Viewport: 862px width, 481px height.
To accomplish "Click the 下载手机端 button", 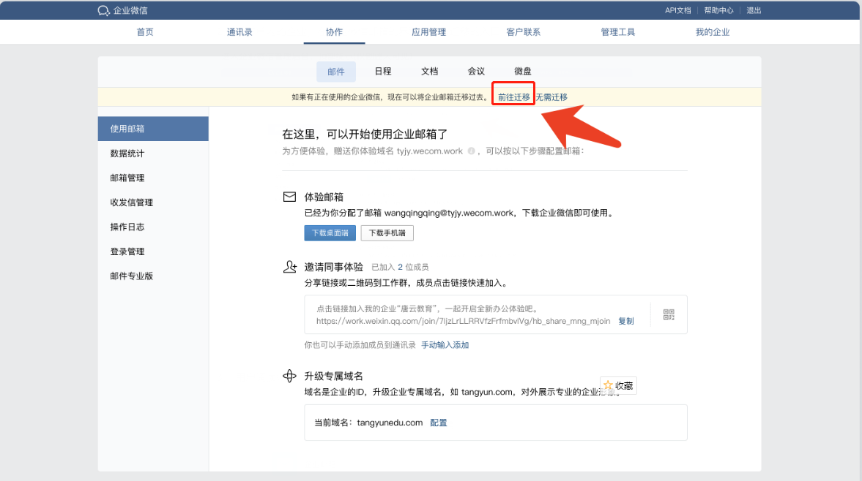I will 387,233.
